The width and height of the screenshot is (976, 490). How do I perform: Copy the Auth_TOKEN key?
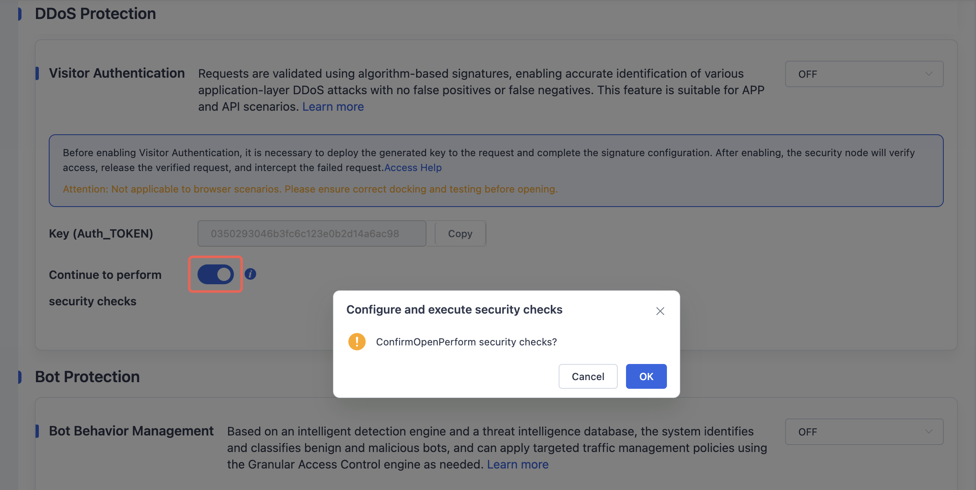[460, 233]
